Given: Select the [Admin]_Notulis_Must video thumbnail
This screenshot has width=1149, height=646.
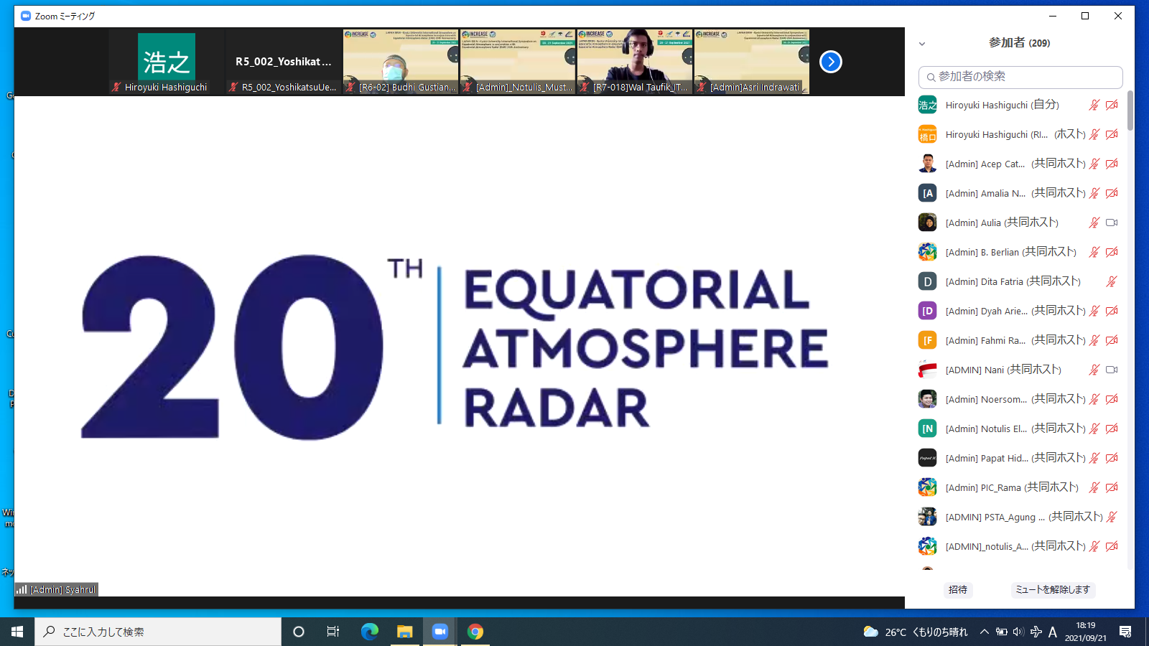Looking at the screenshot, I should tap(518, 62).
